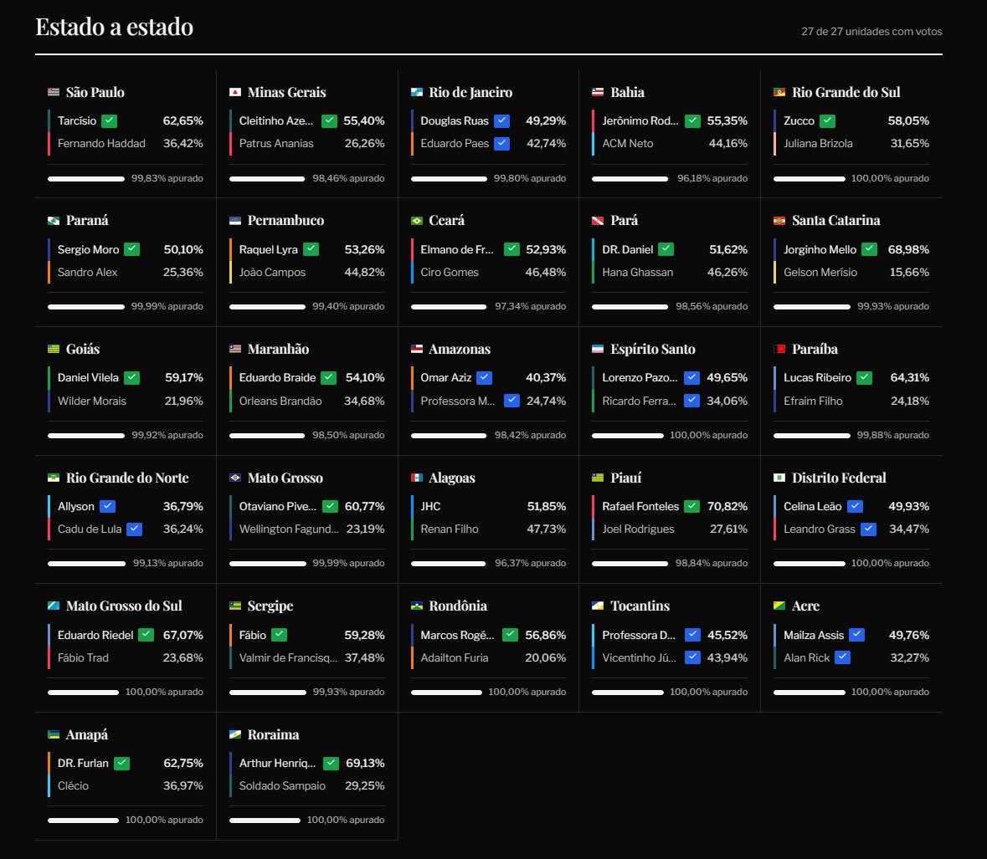Viewport: 987px width, 859px height.
Task: Click the Espírito Santo flag icon
Action: tap(598, 349)
